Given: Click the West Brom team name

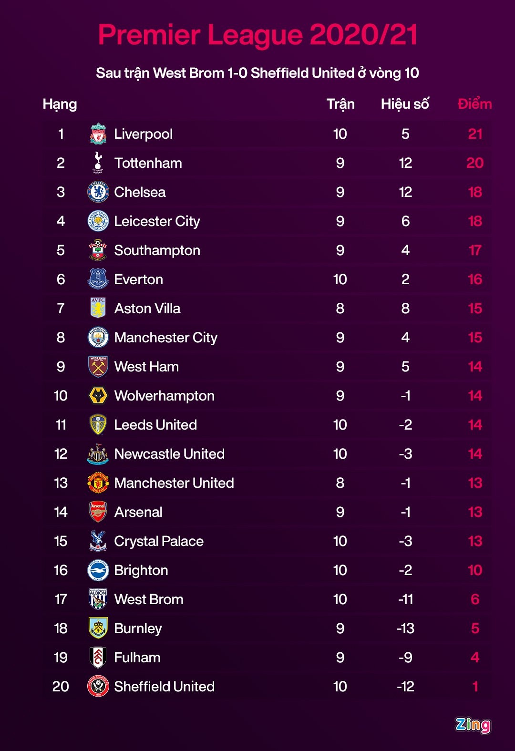Looking at the screenshot, I should [x=149, y=599].
